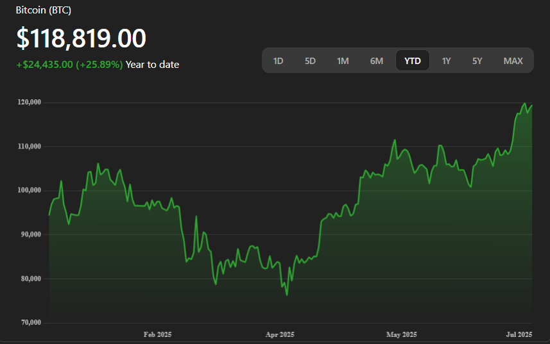Click the active YTD range tab

[413, 61]
